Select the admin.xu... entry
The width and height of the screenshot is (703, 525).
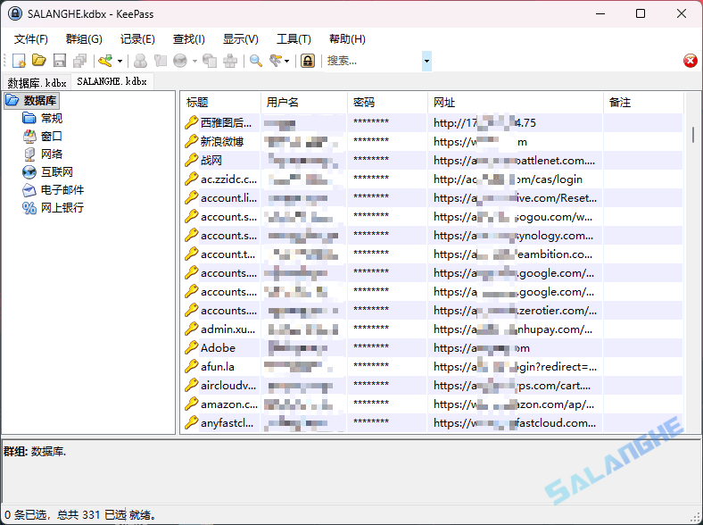coord(227,329)
